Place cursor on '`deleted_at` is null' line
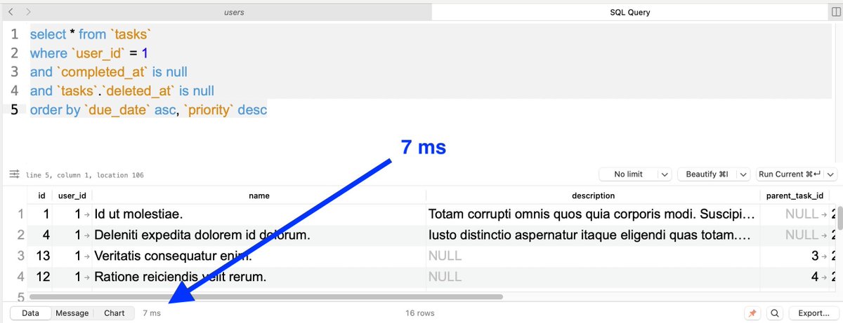 point(122,90)
